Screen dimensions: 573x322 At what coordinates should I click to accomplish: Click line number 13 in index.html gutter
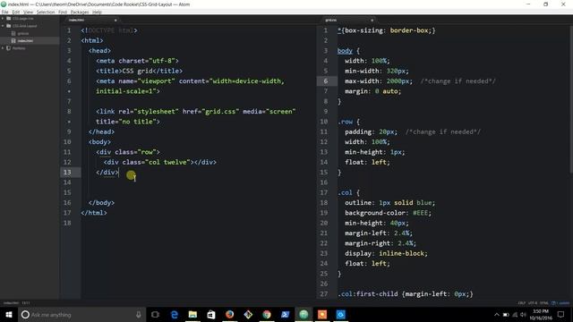coord(67,172)
